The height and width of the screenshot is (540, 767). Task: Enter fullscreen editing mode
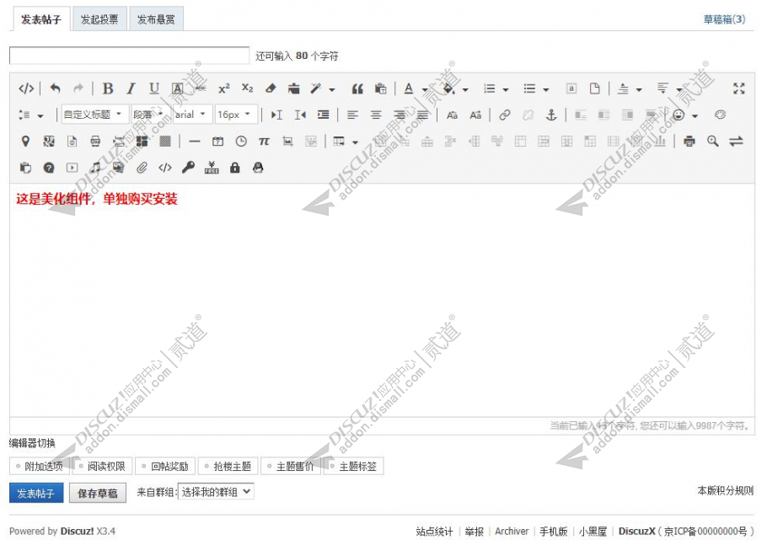(x=738, y=88)
